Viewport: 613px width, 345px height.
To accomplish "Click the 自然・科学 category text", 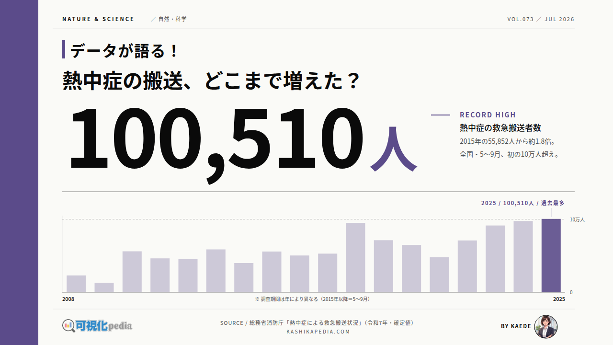I will click(172, 19).
